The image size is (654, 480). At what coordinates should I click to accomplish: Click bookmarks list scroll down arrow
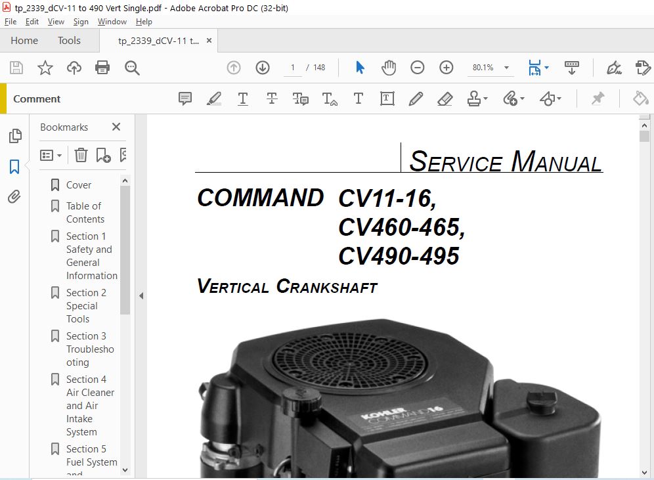tap(125, 470)
